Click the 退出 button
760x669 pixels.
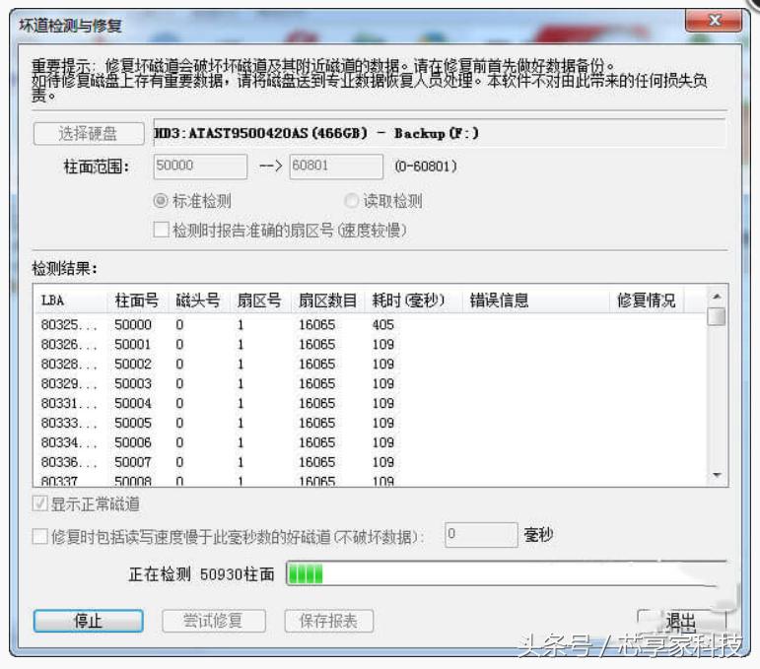[x=681, y=621]
